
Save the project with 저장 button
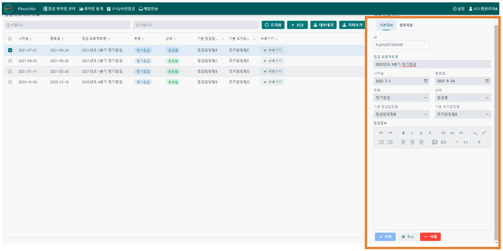[x=385, y=237]
